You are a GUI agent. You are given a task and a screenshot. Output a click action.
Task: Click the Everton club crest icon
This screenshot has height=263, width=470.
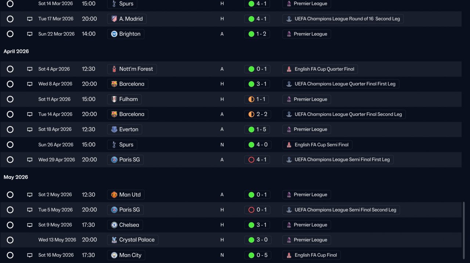114,129
